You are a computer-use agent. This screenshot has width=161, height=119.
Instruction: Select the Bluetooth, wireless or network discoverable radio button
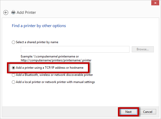(x=14, y=75)
